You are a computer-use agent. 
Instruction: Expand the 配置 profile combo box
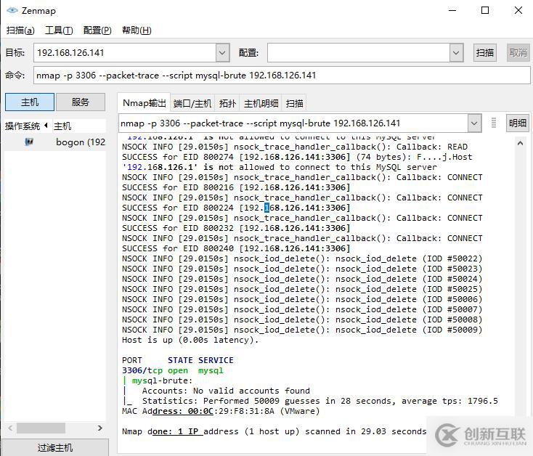pos(456,52)
